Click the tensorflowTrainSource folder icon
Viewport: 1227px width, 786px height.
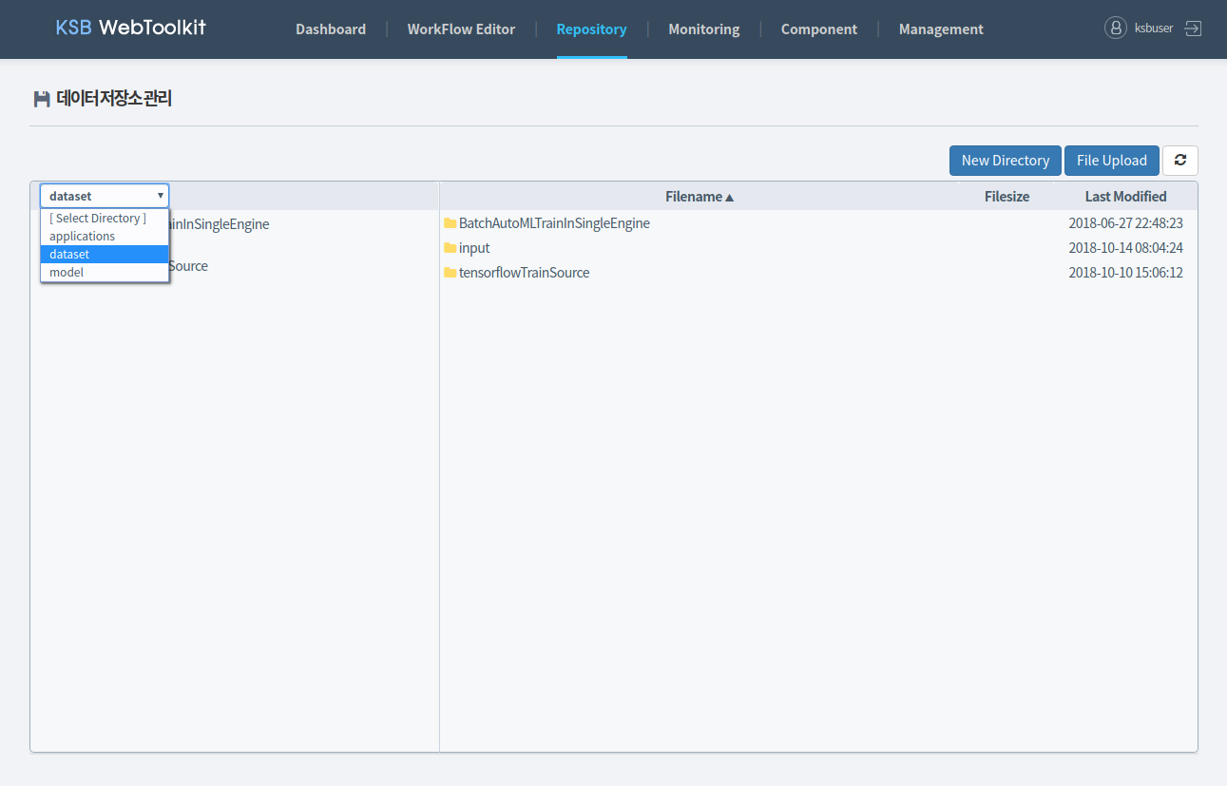pyautogui.click(x=451, y=273)
